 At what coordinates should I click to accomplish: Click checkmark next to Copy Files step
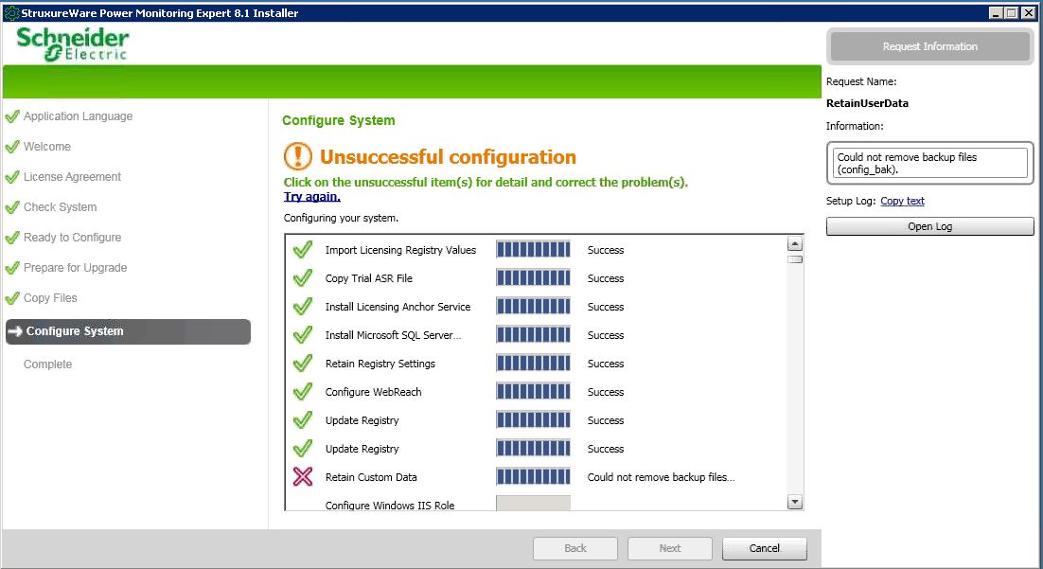click(x=12, y=298)
